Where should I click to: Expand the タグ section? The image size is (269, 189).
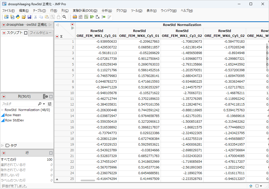[x=2, y=145]
